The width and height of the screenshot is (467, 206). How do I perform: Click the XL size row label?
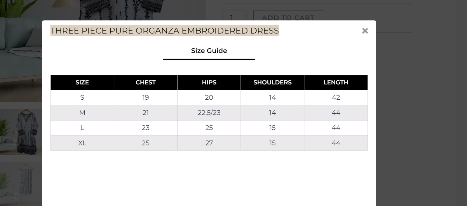pos(82,143)
